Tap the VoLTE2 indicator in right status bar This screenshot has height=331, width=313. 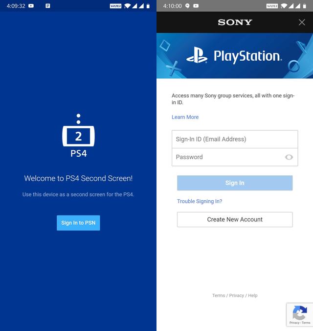(272, 6)
